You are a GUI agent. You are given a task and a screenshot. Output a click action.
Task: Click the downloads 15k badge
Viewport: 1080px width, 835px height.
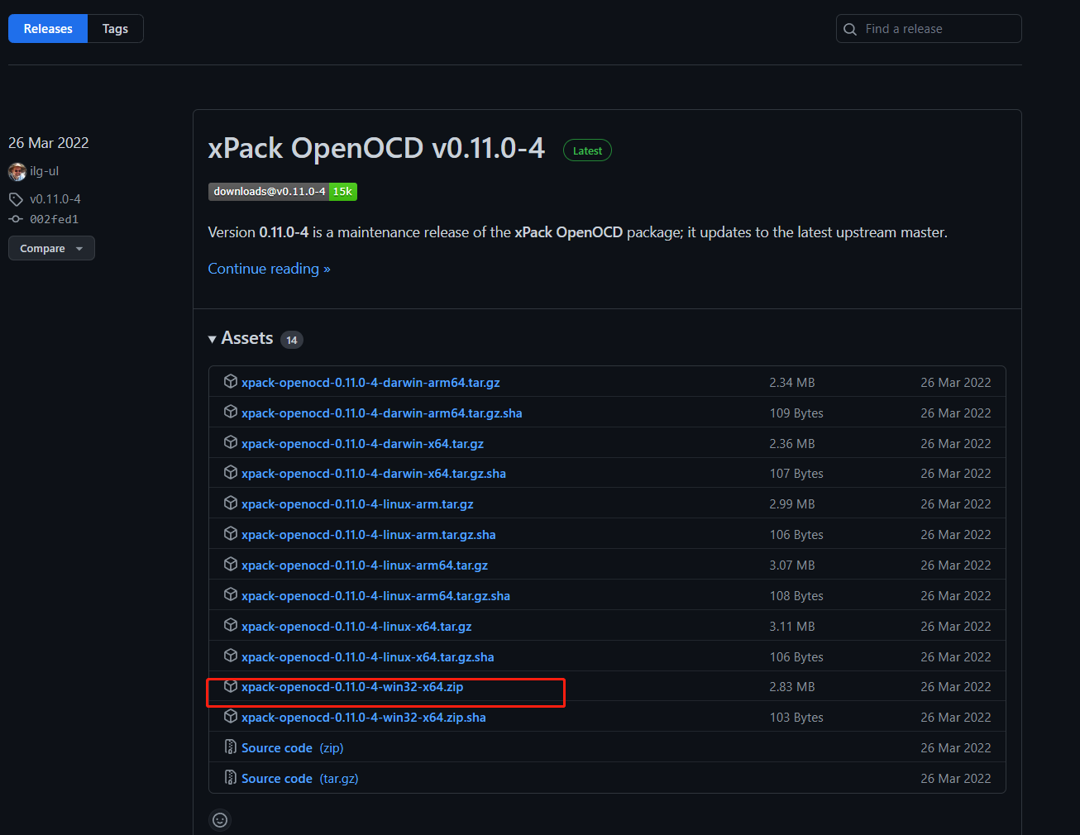pos(283,192)
